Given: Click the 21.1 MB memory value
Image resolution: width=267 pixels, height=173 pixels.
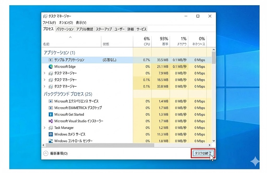Looking at the screenshot, I should [x=163, y=67].
